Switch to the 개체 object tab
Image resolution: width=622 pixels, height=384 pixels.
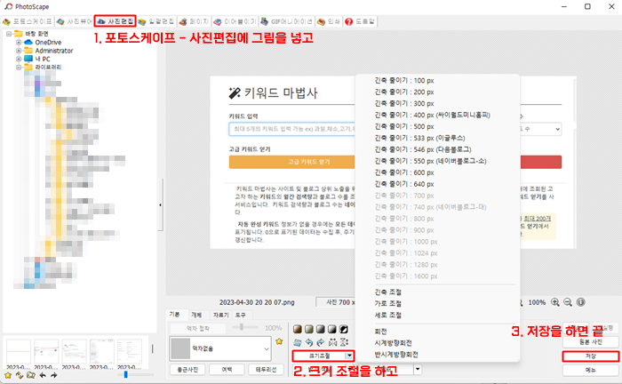(196, 315)
